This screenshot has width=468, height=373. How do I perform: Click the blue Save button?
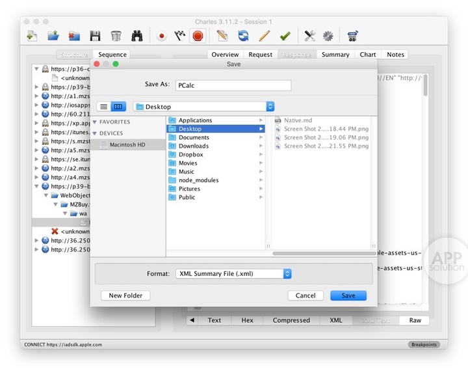[348, 296]
